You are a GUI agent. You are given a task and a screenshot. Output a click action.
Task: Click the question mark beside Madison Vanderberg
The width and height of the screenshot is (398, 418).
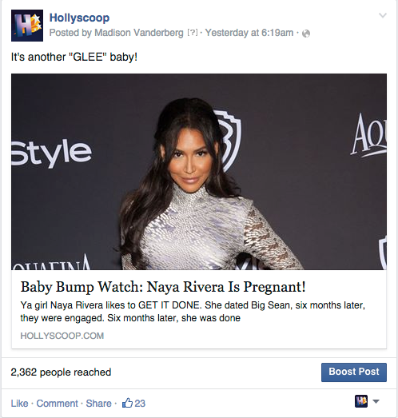click(x=193, y=33)
